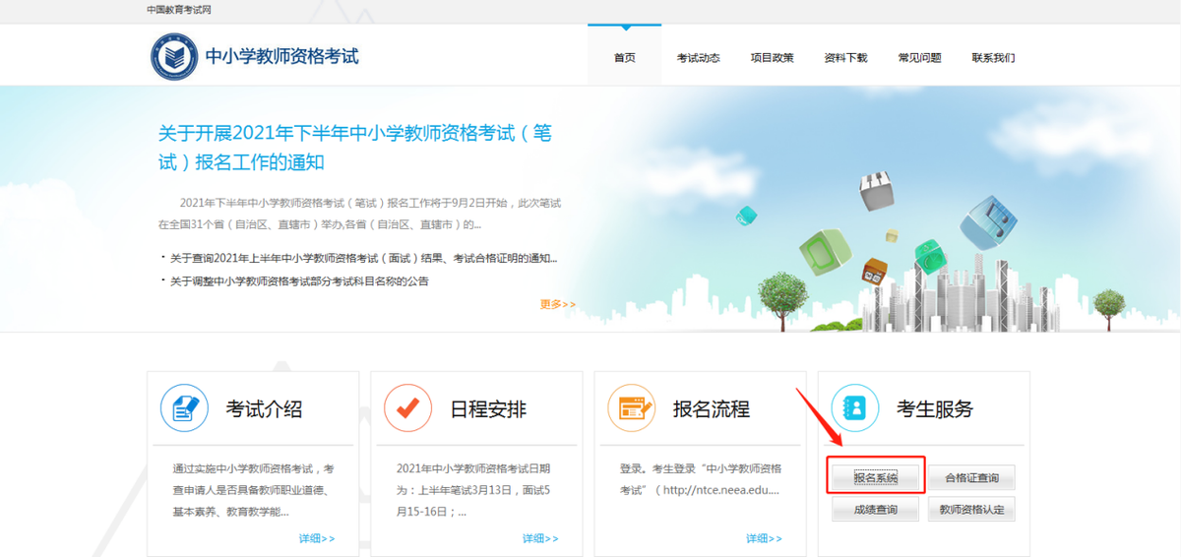Open the 中国教育考试网 top link
This screenshot has height=557, width=1181.
[179, 10]
